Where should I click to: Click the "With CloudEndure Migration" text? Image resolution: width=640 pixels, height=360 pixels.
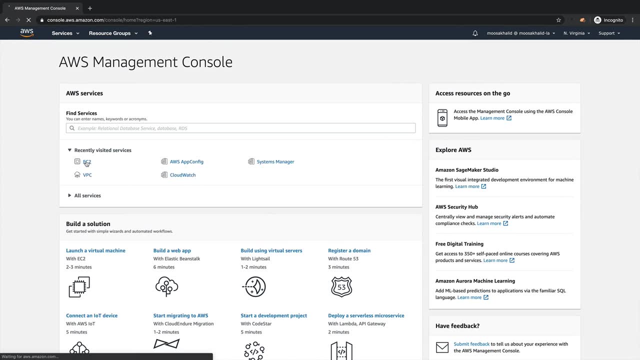[x=183, y=323]
